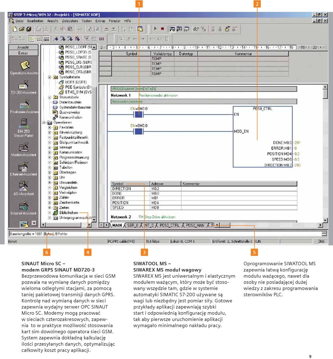Insert a coil from the KOP toolbar

pos(159,39)
